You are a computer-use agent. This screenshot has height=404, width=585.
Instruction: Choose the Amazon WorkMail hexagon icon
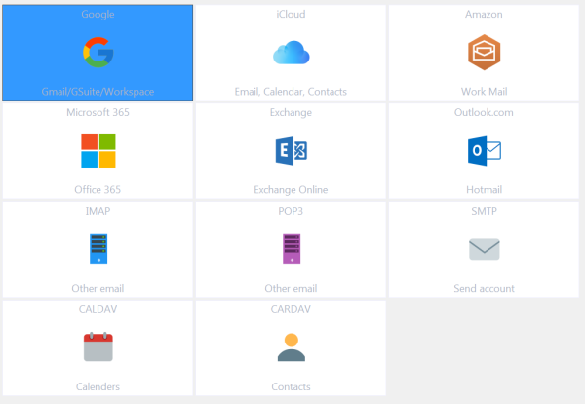[x=484, y=53]
